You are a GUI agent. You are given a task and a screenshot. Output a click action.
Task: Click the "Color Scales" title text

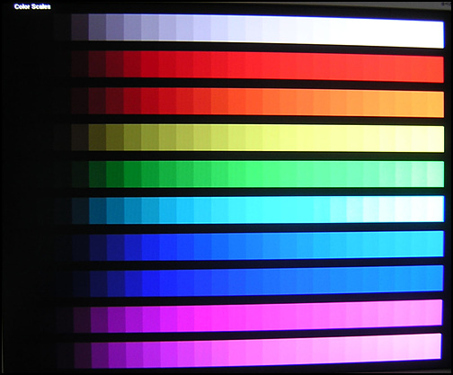32,6
